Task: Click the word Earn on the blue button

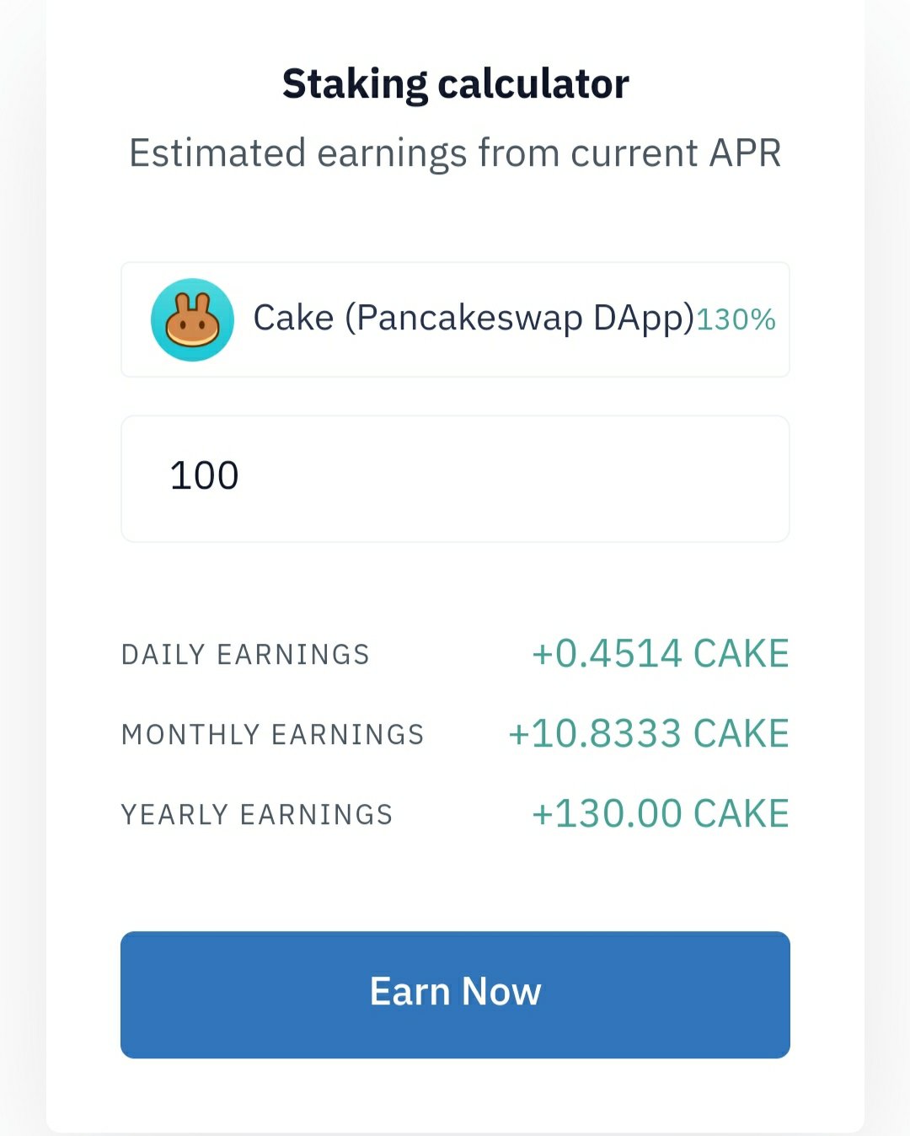Action: point(409,992)
